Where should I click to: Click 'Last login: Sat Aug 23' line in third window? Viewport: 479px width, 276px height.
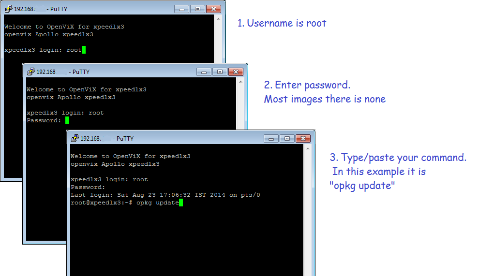click(165, 195)
